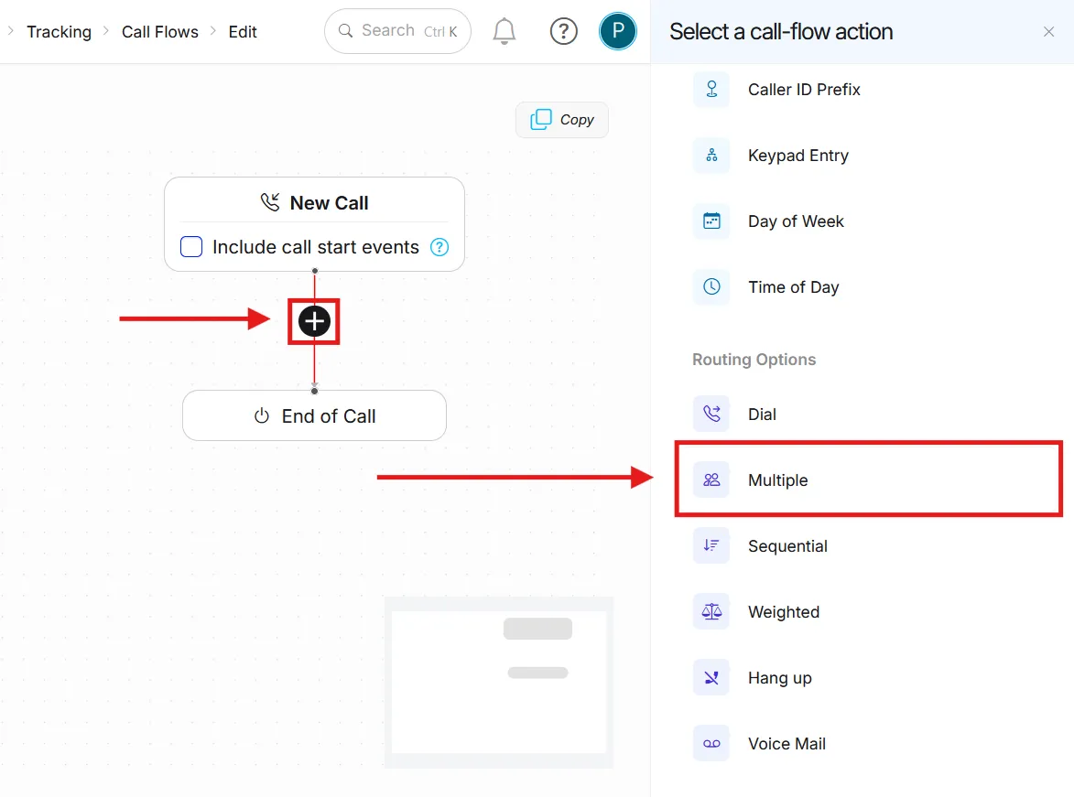Expand breadcrumb chevron before Tracking
The image size is (1074, 797).
(x=10, y=31)
